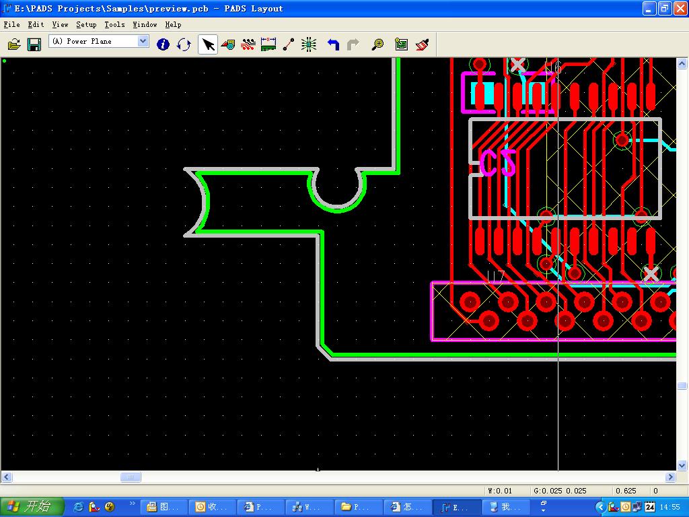The image size is (689, 517).
Task: Click the ECO toolbar icon
Action: [x=289, y=44]
